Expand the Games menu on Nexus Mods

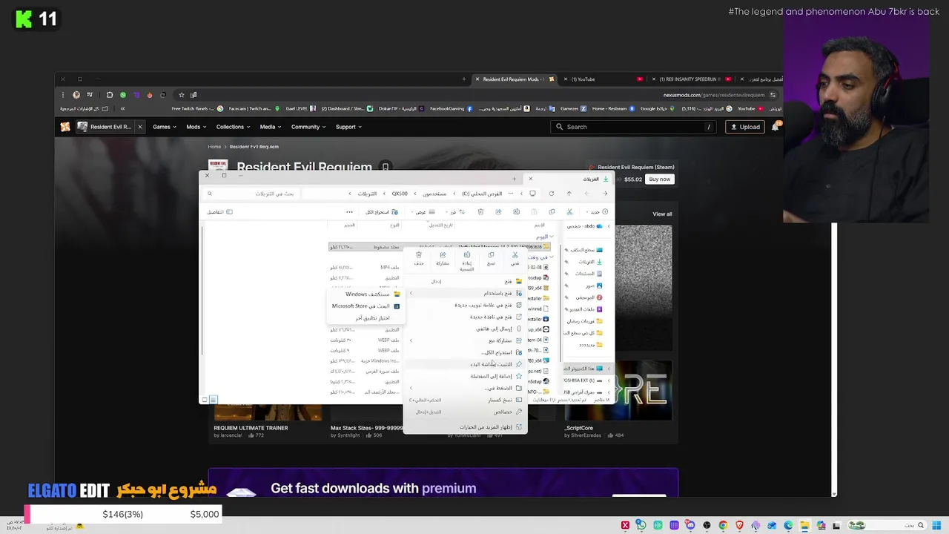tap(165, 127)
